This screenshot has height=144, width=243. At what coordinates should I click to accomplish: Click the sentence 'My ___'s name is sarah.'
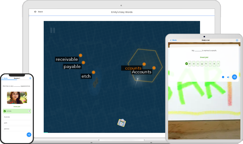[x=204, y=51]
